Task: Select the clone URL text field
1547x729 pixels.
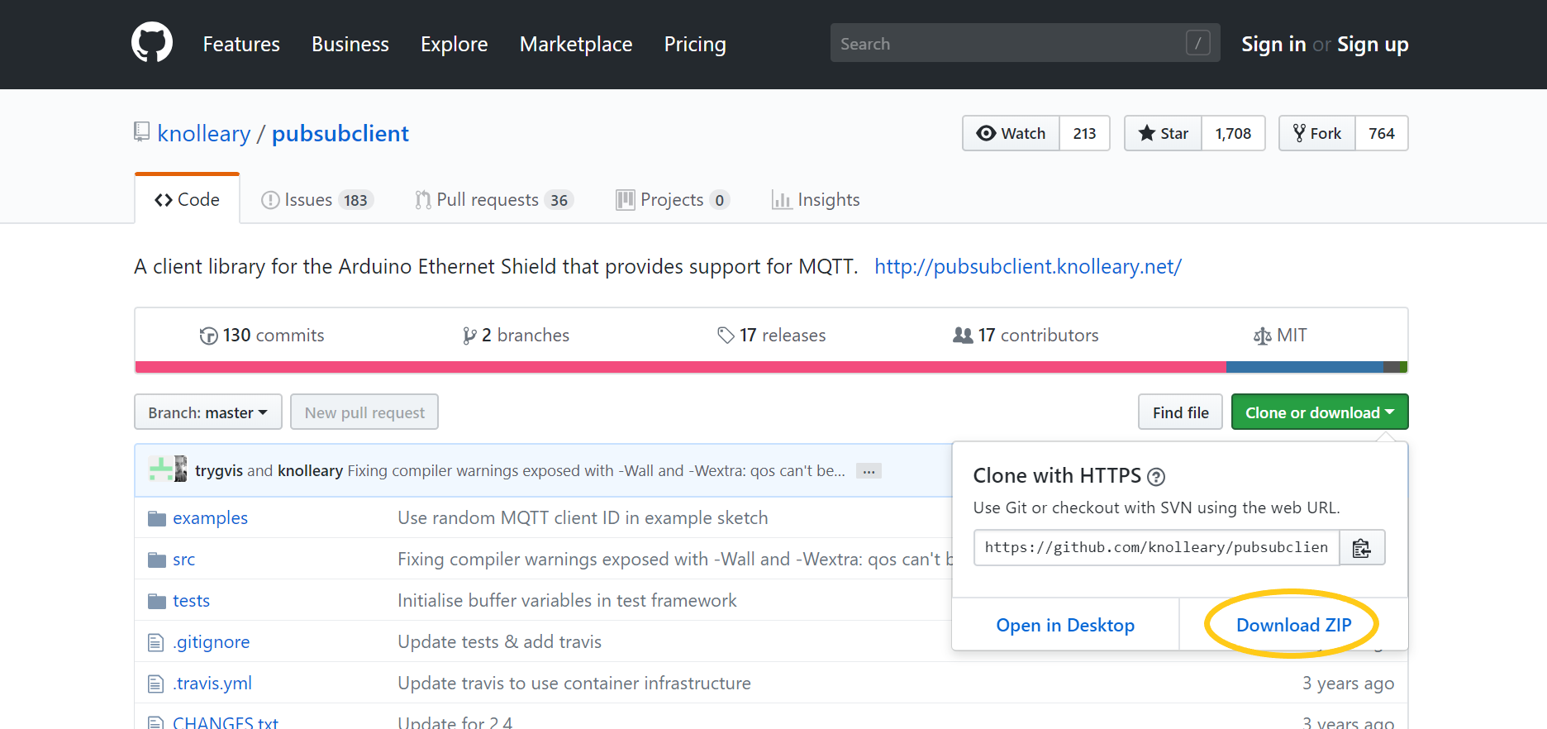Action: (x=1156, y=547)
